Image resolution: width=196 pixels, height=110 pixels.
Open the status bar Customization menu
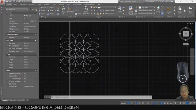coord(194,103)
